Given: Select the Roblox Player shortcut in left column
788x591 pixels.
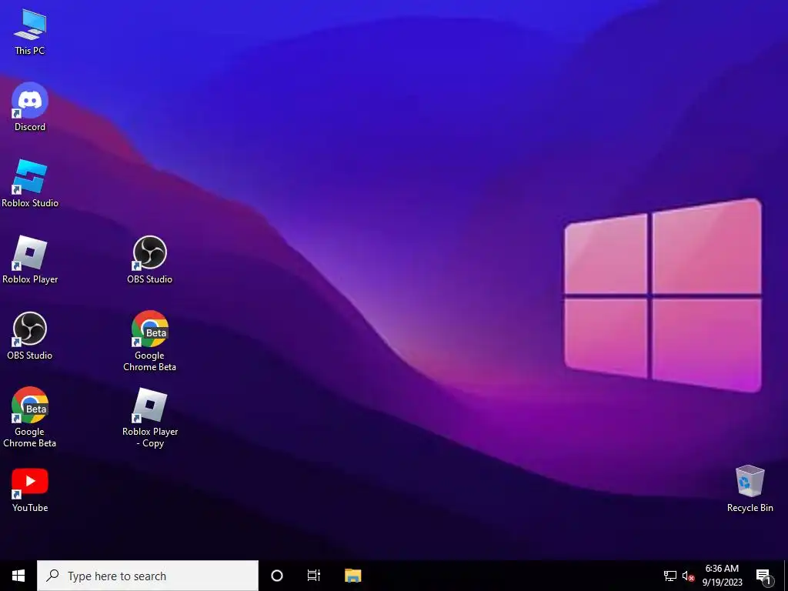Looking at the screenshot, I should [30, 260].
